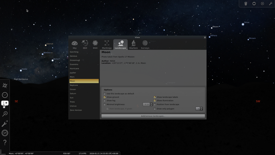Viewport: 275px width, 155px height.
Task: Click the Minimal brightness value field
Action: point(146,104)
